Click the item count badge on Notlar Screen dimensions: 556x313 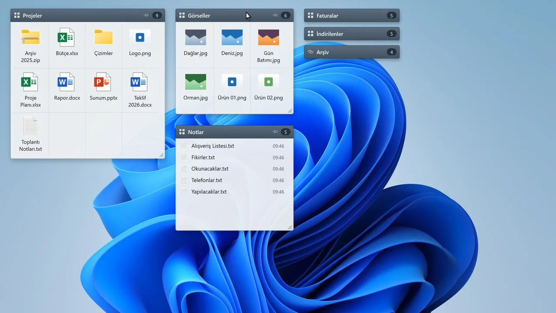[x=285, y=132]
